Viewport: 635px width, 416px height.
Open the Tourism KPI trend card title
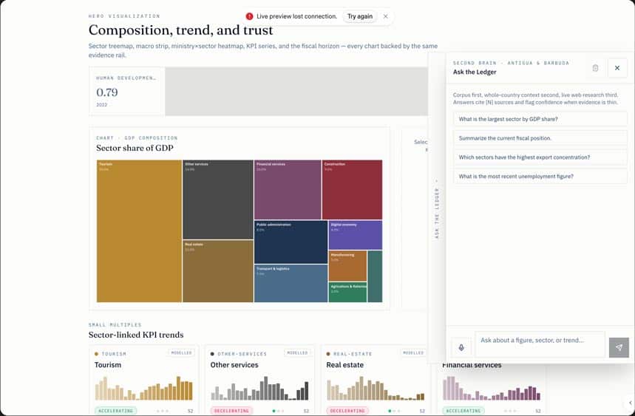pyautogui.click(x=108, y=364)
